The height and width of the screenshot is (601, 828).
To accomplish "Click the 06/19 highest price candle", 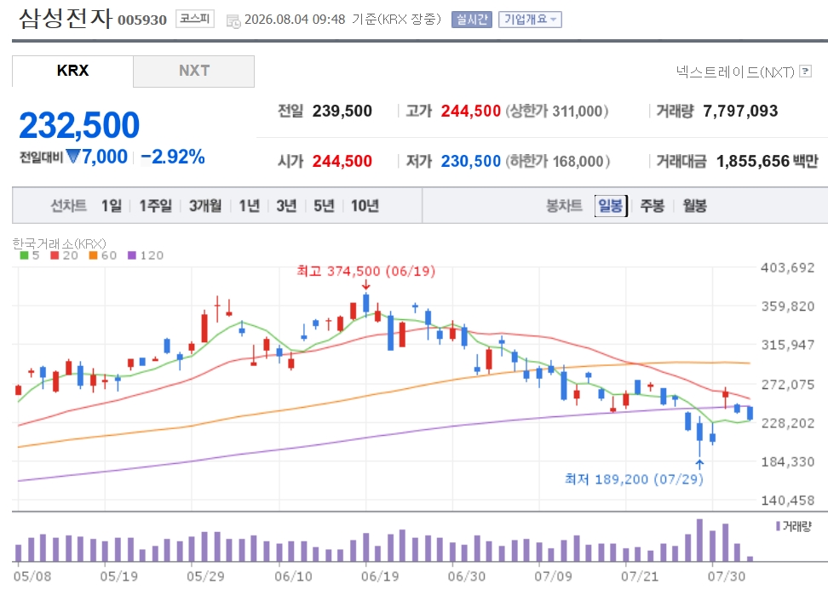I will tap(366, 304).
